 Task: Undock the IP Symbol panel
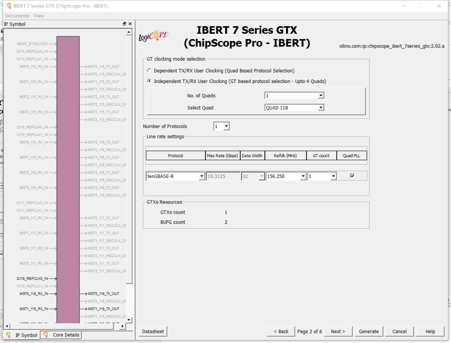click(x=124, y=24)
